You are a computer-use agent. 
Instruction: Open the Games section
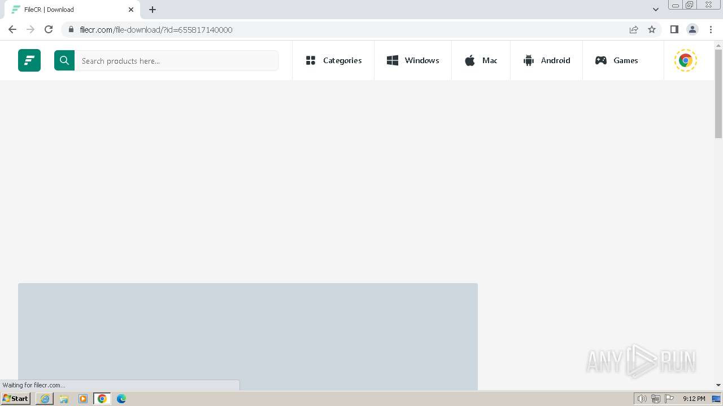[616, 60]
